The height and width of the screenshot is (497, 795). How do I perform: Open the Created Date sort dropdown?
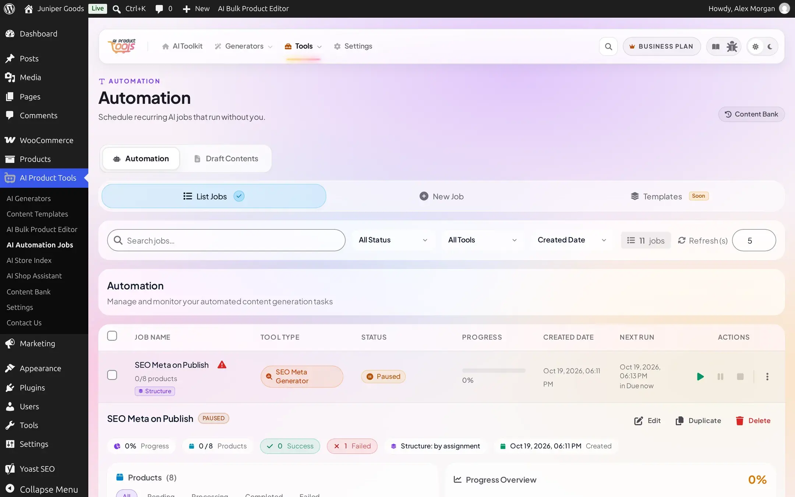[572, 240]
